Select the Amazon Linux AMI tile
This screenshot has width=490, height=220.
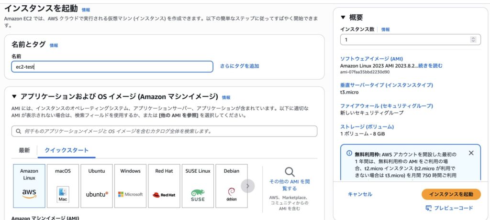pos(29,186)
